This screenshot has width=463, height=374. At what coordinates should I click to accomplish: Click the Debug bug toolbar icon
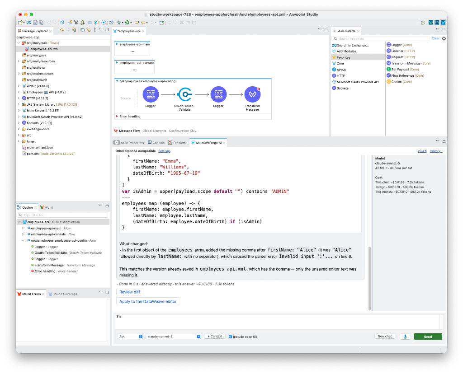pos(119,23)
